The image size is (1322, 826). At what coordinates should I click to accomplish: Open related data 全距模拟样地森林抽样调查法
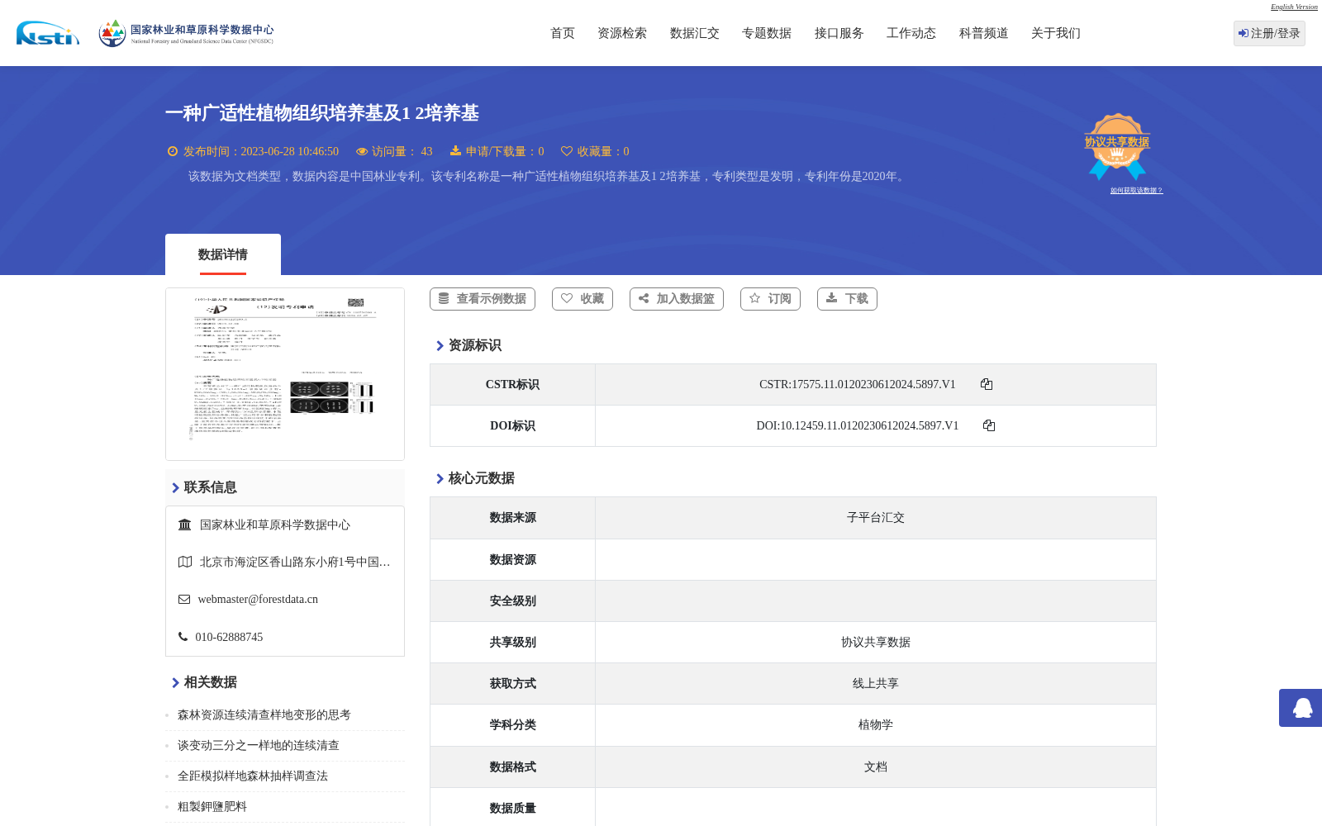point(253,776)
